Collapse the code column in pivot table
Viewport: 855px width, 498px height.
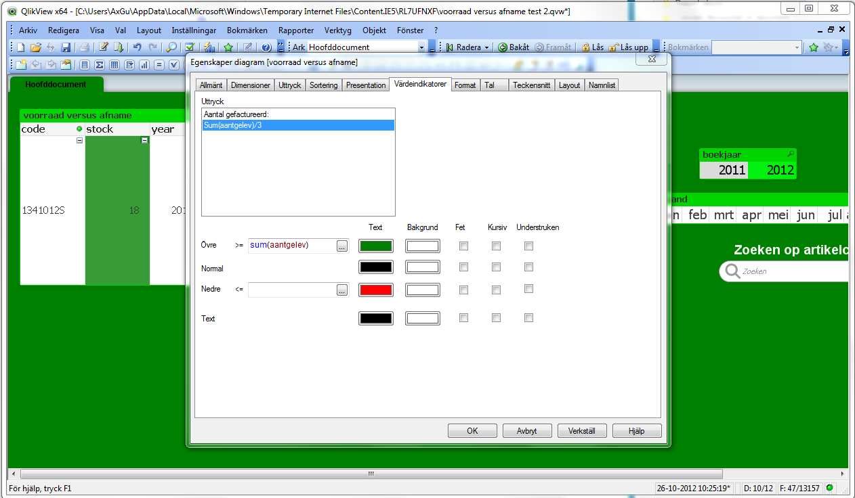coord(79,140)
